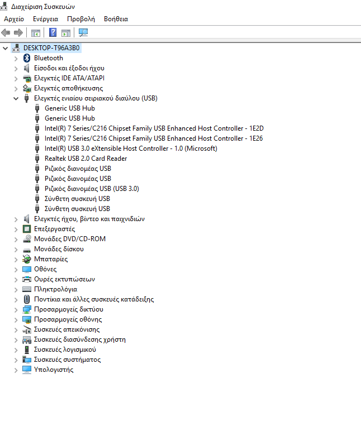Click the Υπολογιστής computer icon
This screenshot has height=426, width=361.
[x=27, y=370]
